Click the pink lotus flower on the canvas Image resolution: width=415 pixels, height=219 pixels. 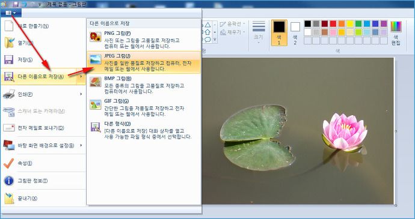pyautogui.click(x=345, y=133)
